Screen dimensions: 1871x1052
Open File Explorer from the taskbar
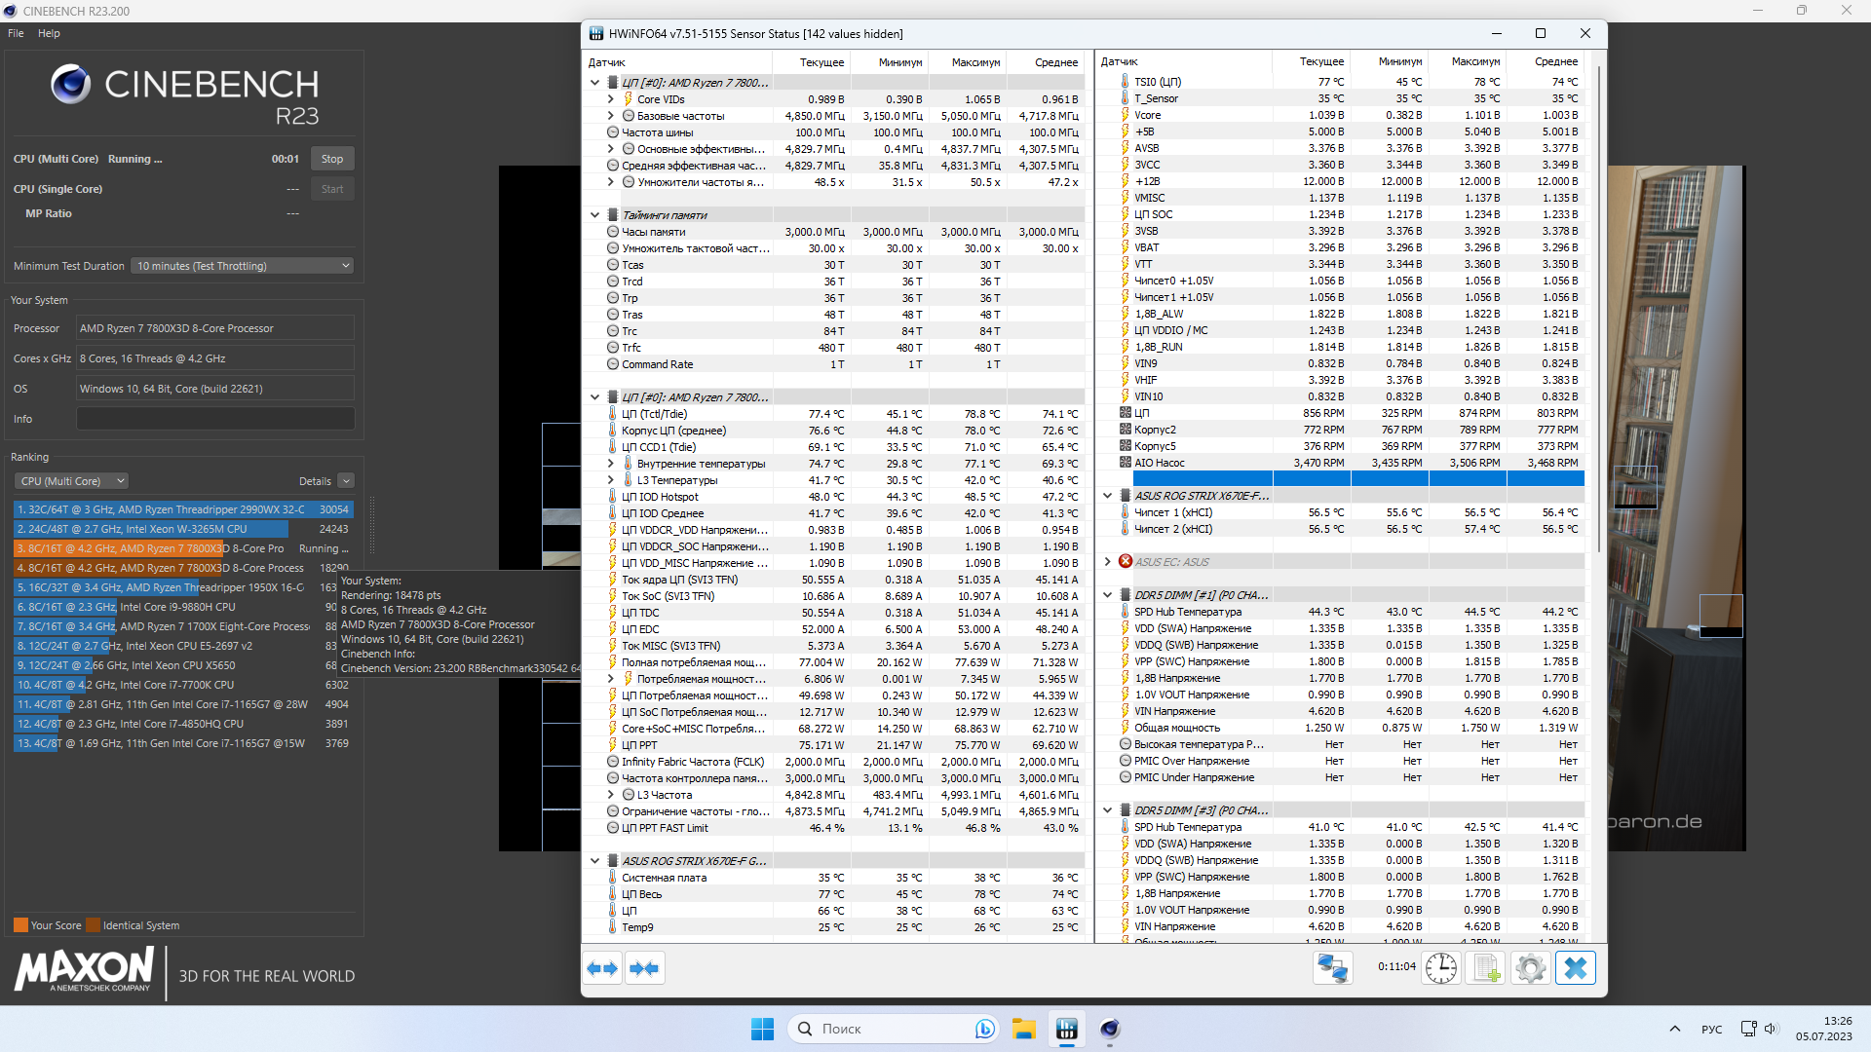tap(1023, 1029)
